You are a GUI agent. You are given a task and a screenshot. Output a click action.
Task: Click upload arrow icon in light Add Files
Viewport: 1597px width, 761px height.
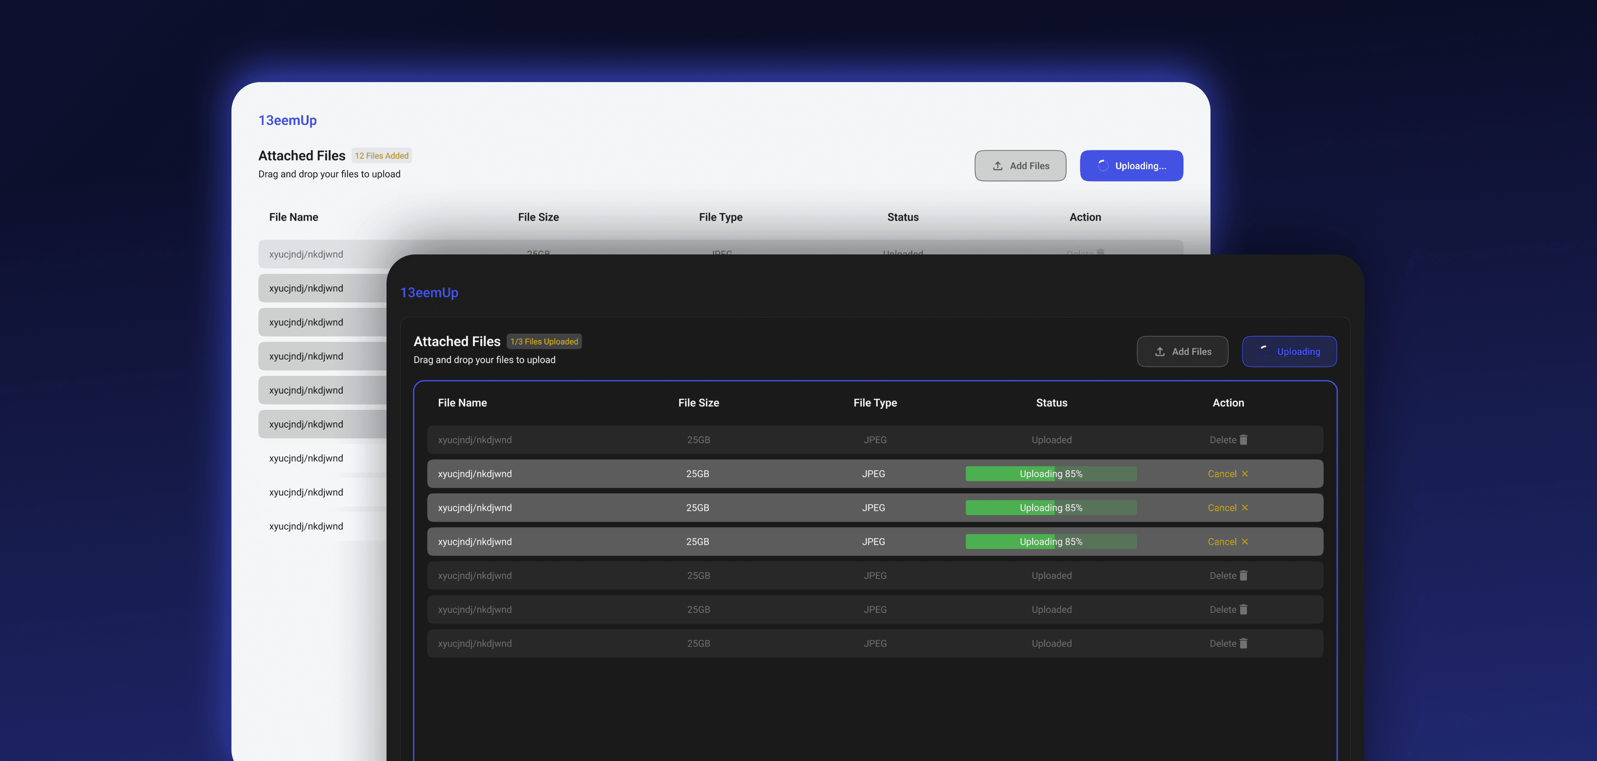998,165
